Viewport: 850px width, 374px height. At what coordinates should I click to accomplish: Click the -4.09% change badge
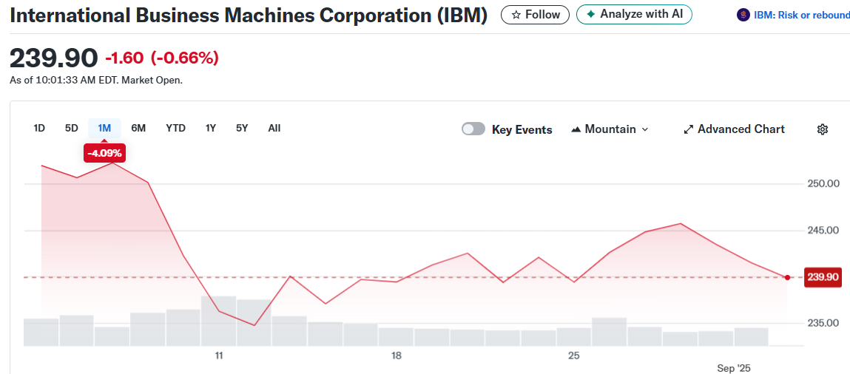click(104, 153)
